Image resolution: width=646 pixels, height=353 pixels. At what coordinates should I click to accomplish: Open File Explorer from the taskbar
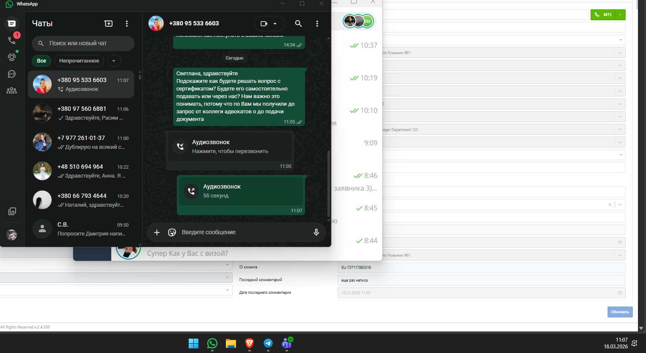coord(231,343)
